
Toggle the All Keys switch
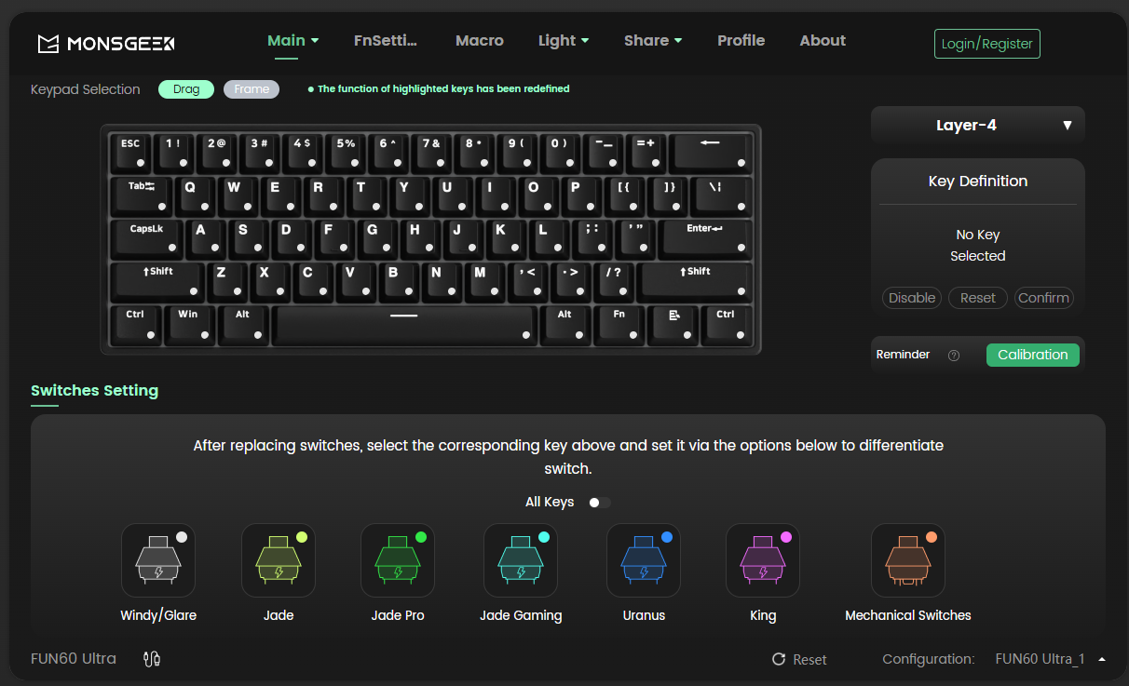tap(600, 503)
